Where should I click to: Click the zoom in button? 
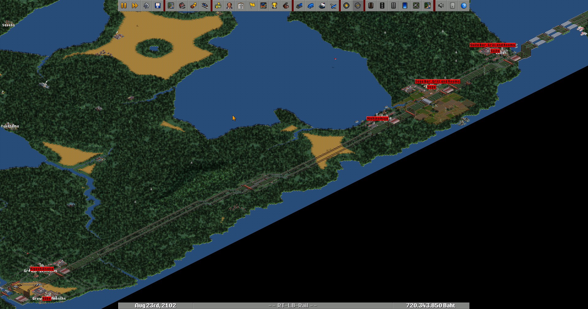coord(346,6)
